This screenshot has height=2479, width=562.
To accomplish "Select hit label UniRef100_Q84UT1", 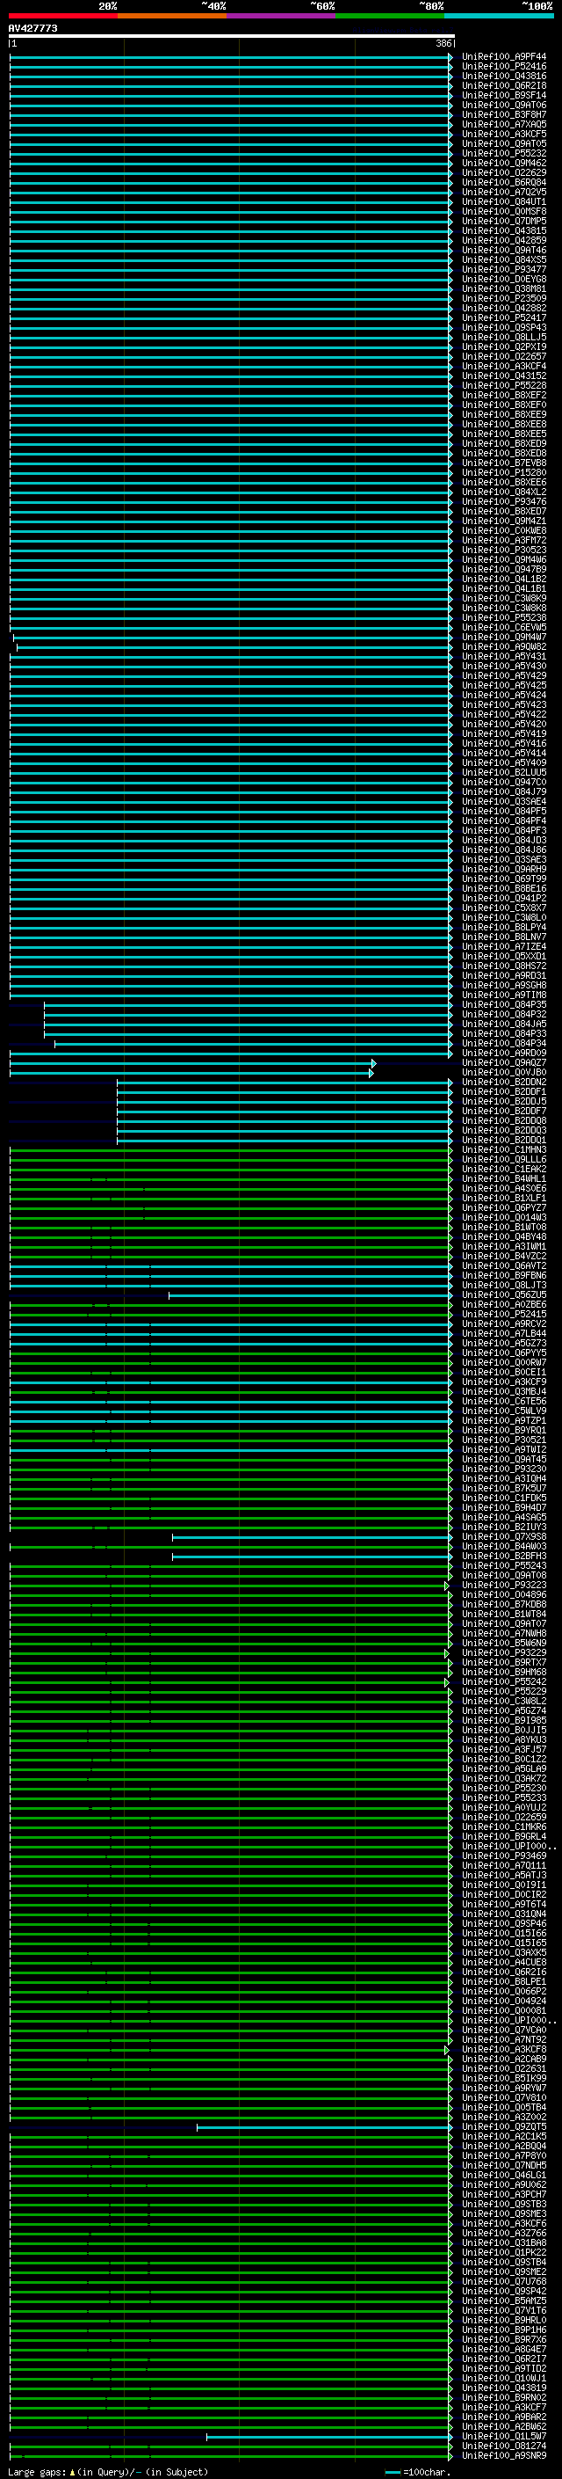I will click(x=504, y=201).
